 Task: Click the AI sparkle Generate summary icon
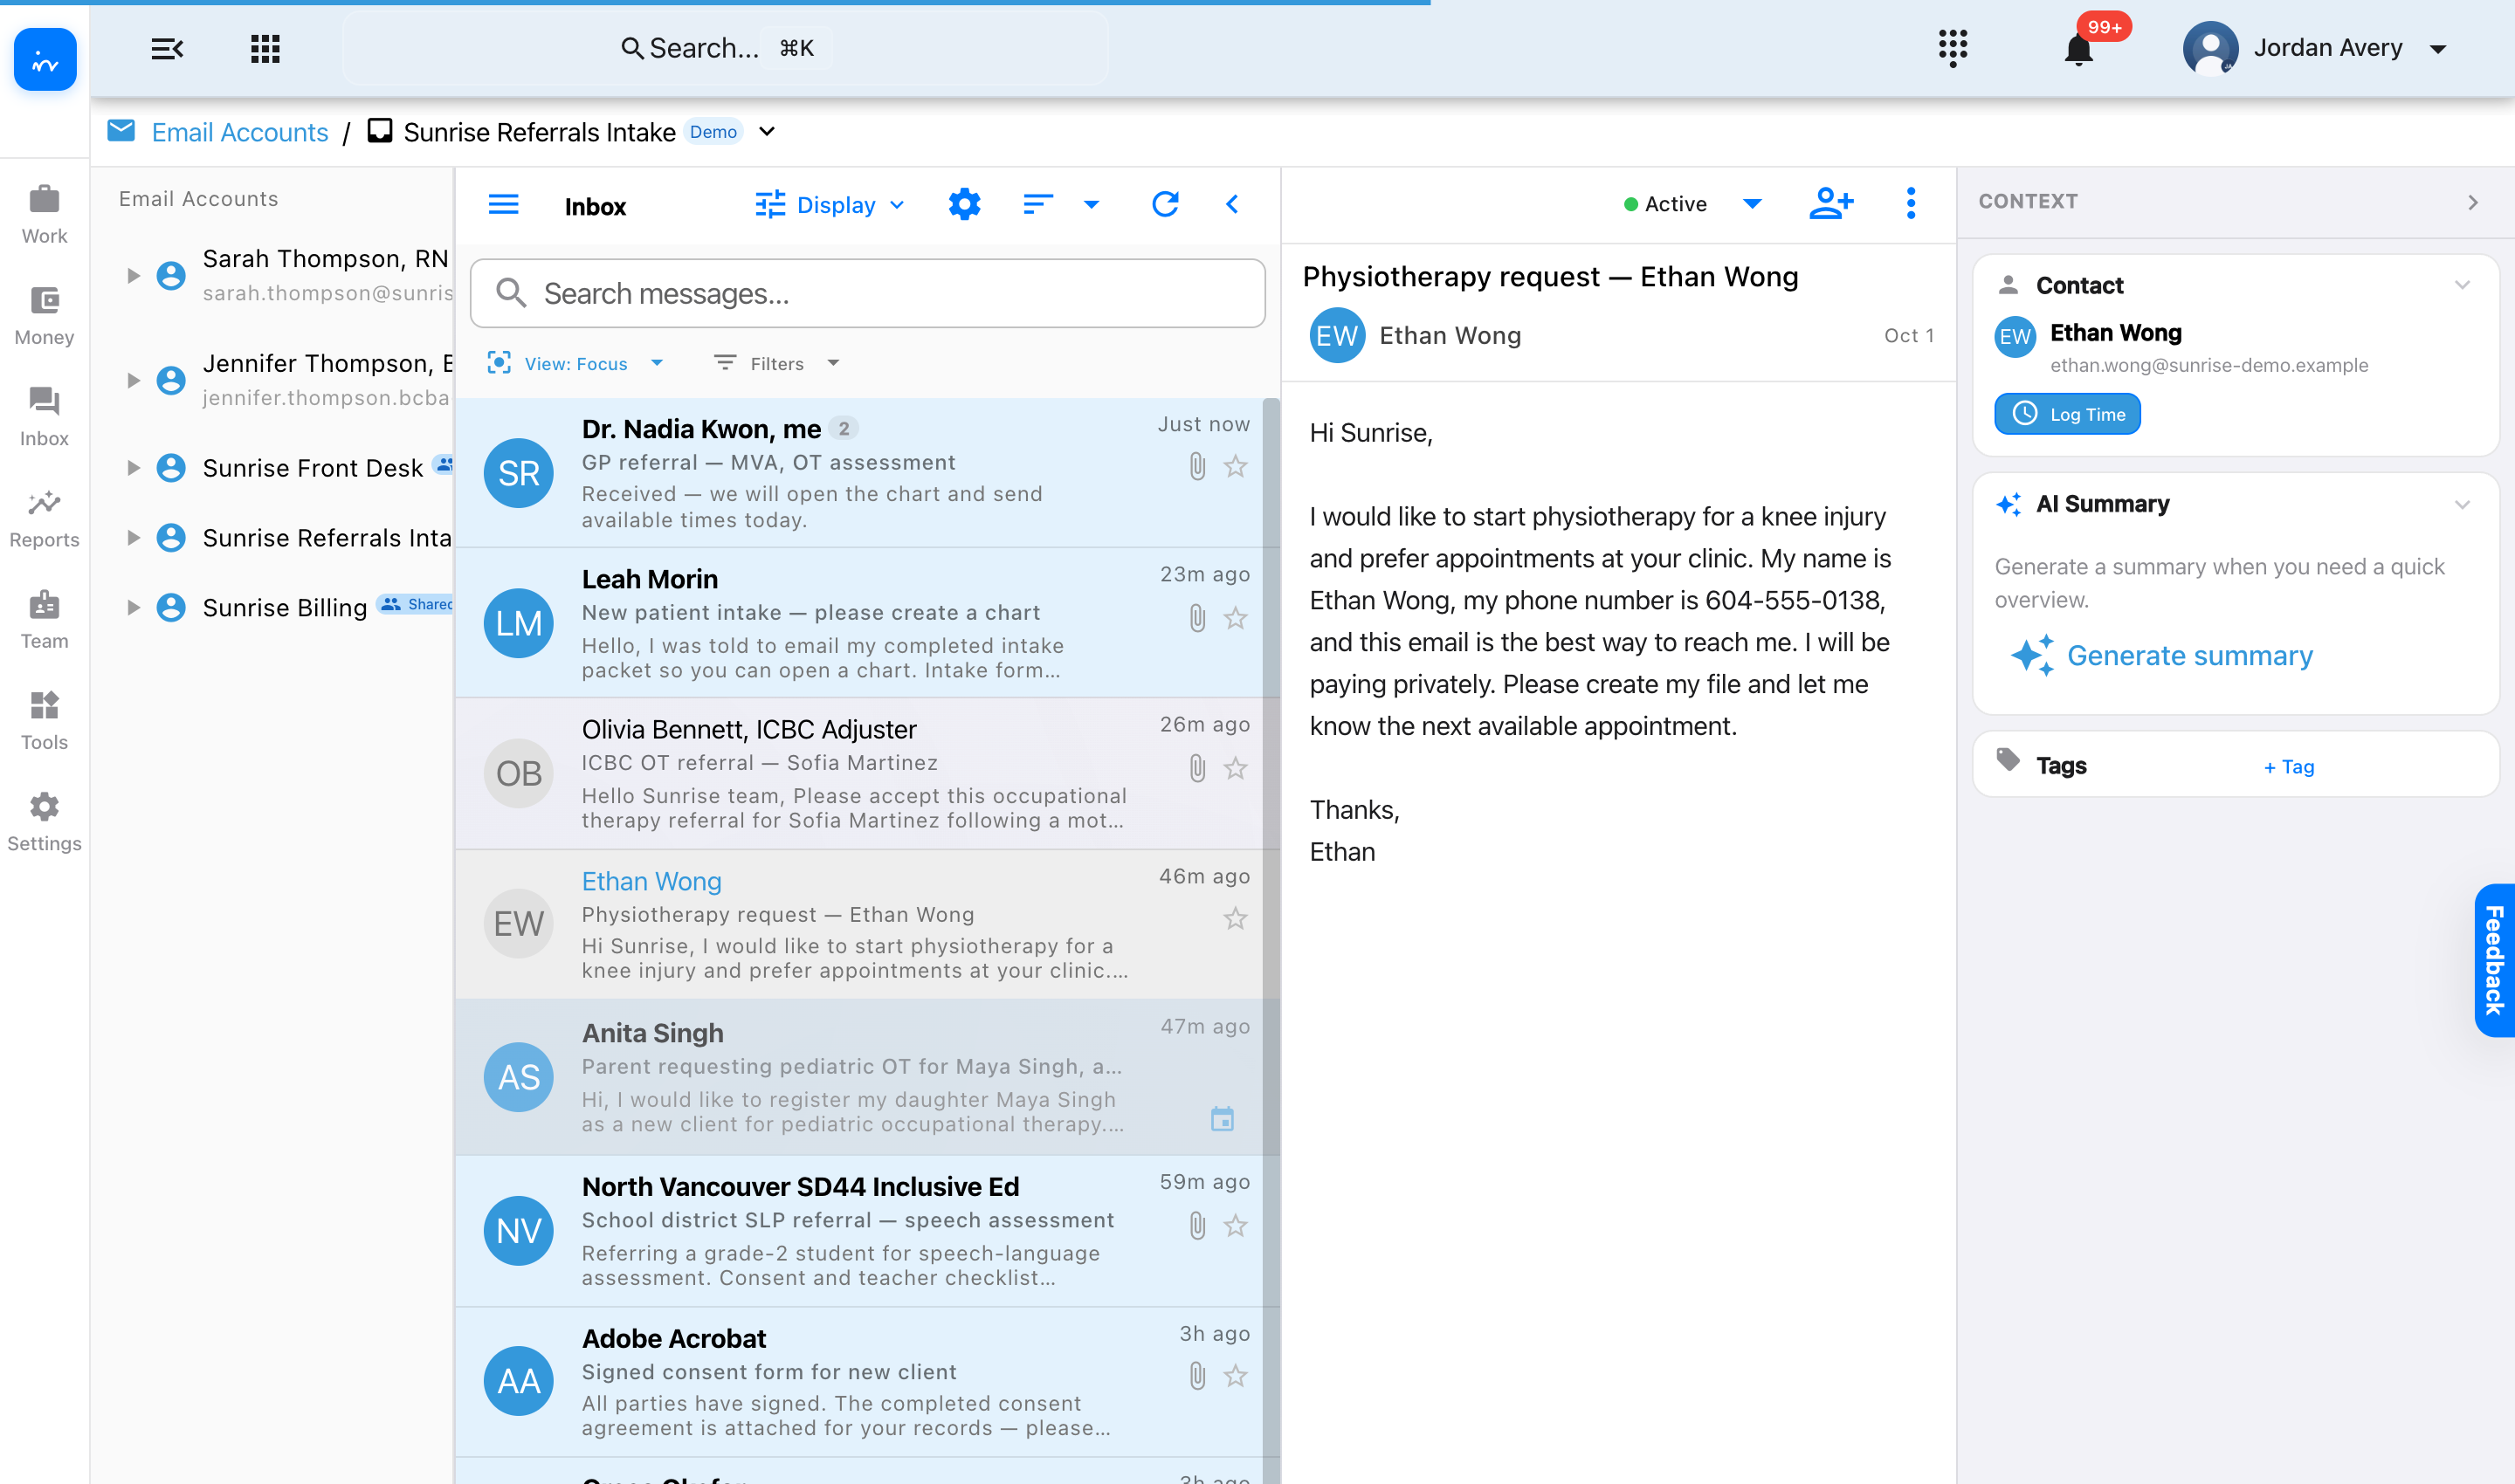[2032, 656]
